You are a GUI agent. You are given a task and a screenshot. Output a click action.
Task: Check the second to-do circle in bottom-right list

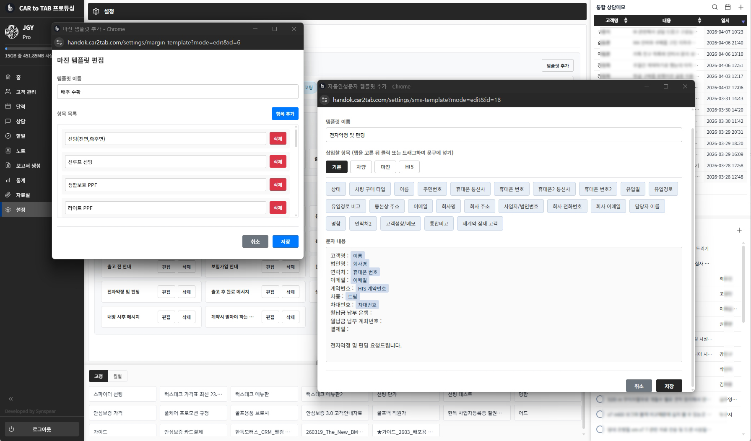point(600,414)
